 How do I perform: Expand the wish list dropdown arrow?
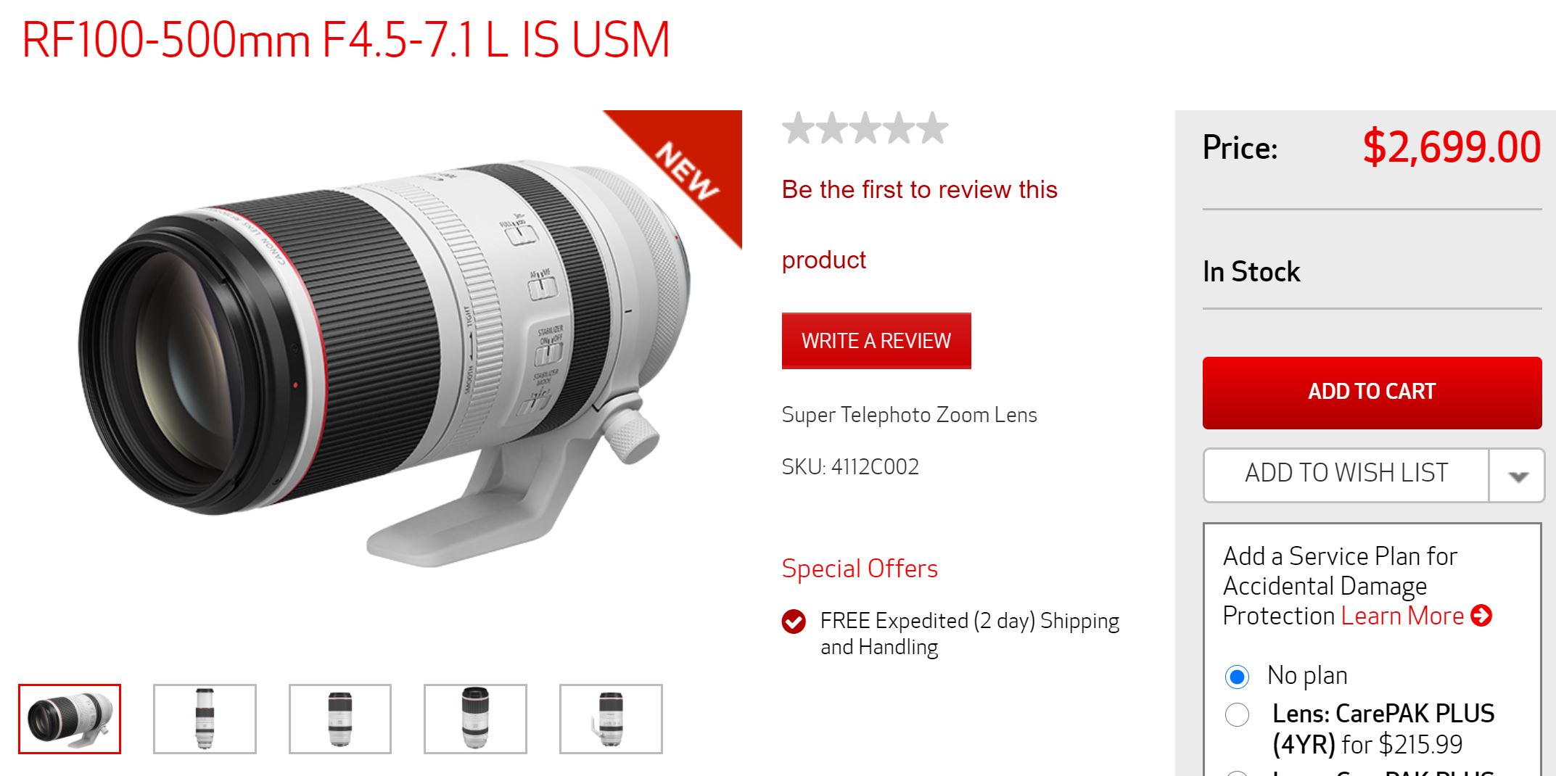1518,476
